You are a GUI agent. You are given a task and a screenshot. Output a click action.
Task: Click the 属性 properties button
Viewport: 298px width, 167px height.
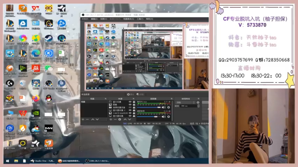click(x=130, y=94)
